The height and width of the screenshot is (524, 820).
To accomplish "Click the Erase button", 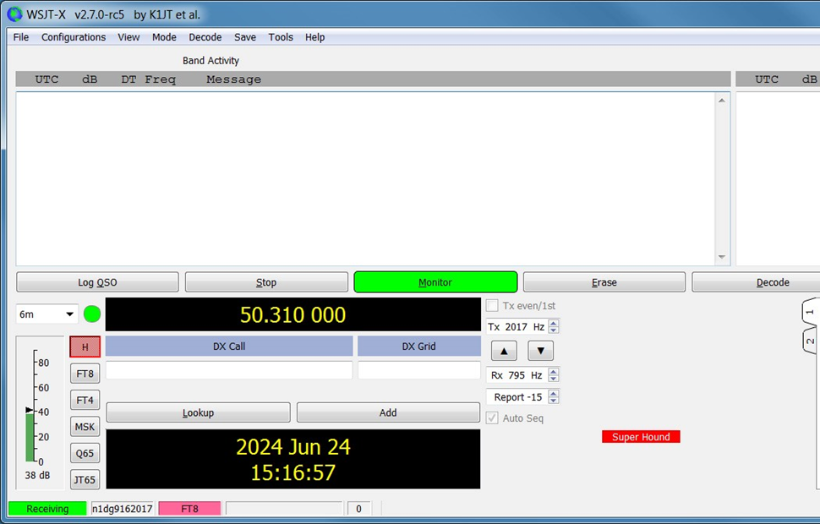I will tap(604, 282).
